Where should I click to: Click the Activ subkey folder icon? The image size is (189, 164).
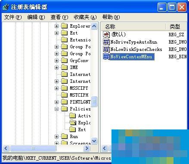[73, 116]
